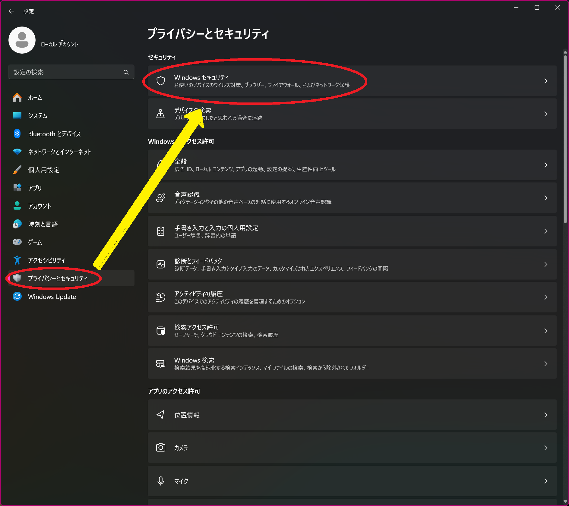Open Windows Update in the sidebar
Image resolution: width=569 pixels, height=506 pixels.
52,297
